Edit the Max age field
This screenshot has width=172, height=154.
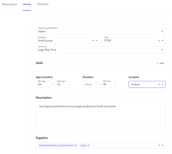point(62,84)
